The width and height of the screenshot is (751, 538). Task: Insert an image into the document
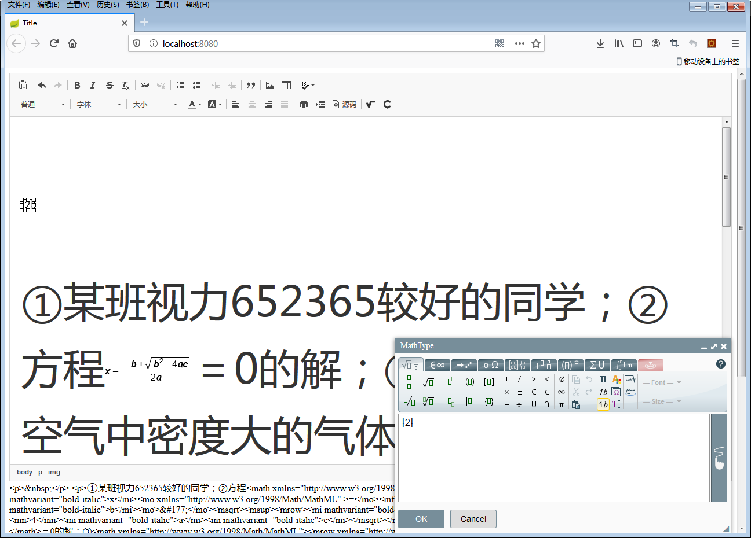[x=269, y=85]
